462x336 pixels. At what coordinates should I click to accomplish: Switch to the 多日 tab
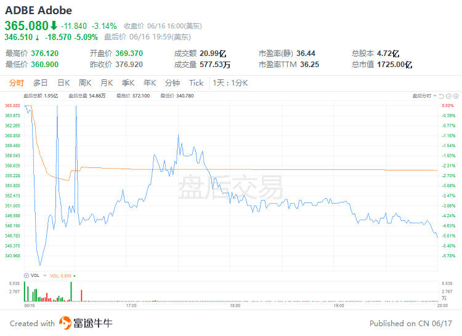tap(41, 83)
